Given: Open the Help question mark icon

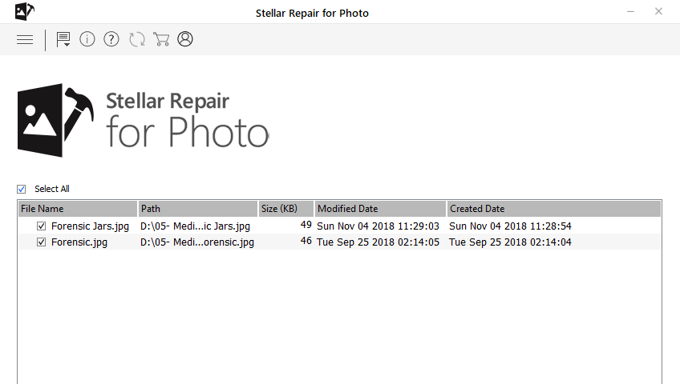Looking at the screenshot, I should (x=111, y=39).
